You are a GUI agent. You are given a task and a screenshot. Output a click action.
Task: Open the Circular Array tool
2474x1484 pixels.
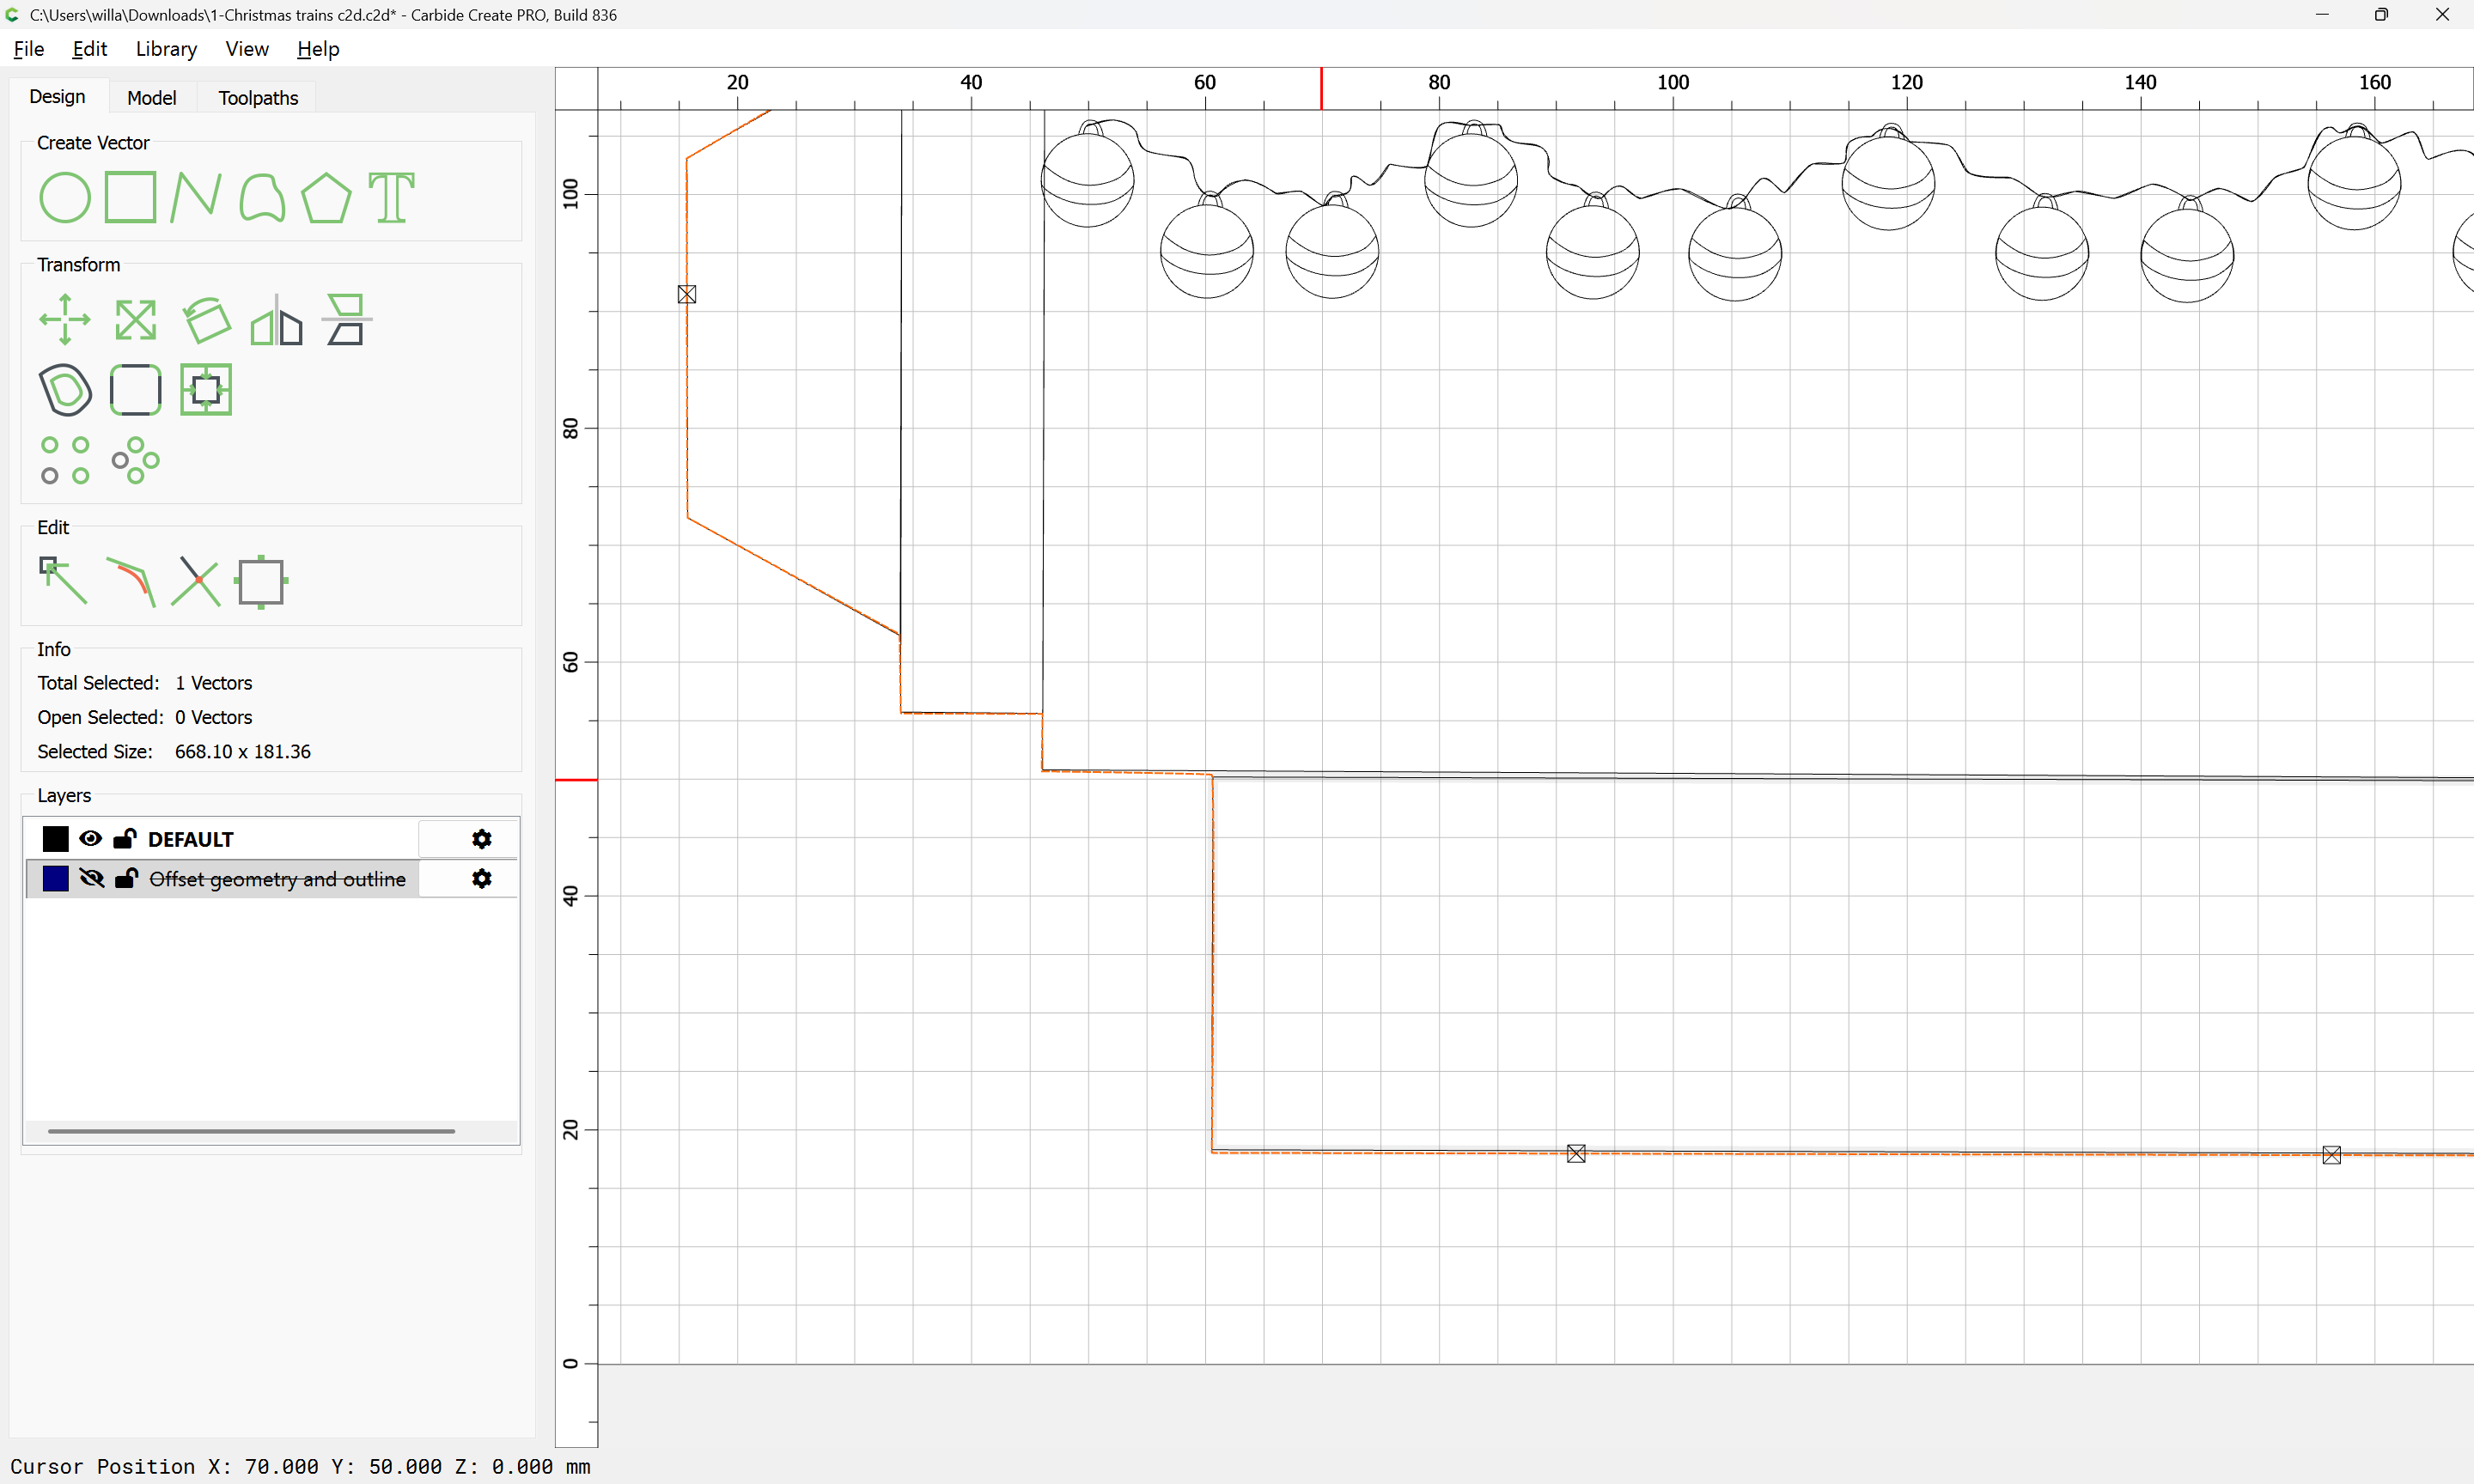point(135,461)
